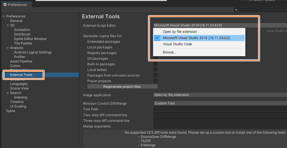Choose Open by file extension option

[199, 32]
